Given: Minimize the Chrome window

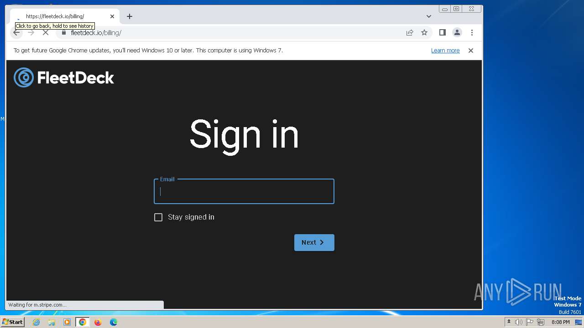Looking at the screenshot, I should pyautogui.click(x=444, y=9).
